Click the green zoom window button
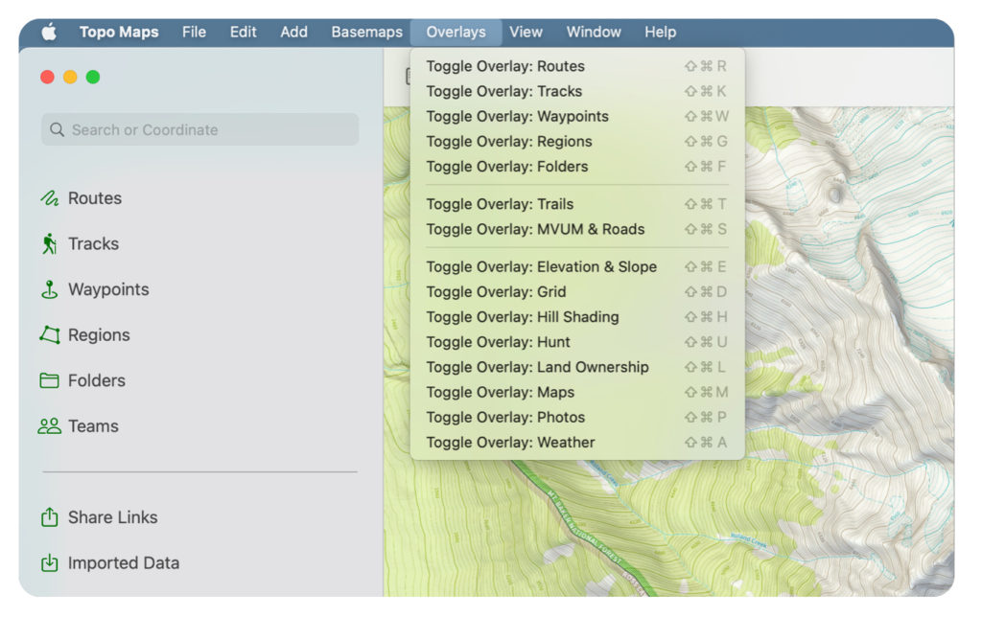The image size is (982, 617). tap(93, 77)
